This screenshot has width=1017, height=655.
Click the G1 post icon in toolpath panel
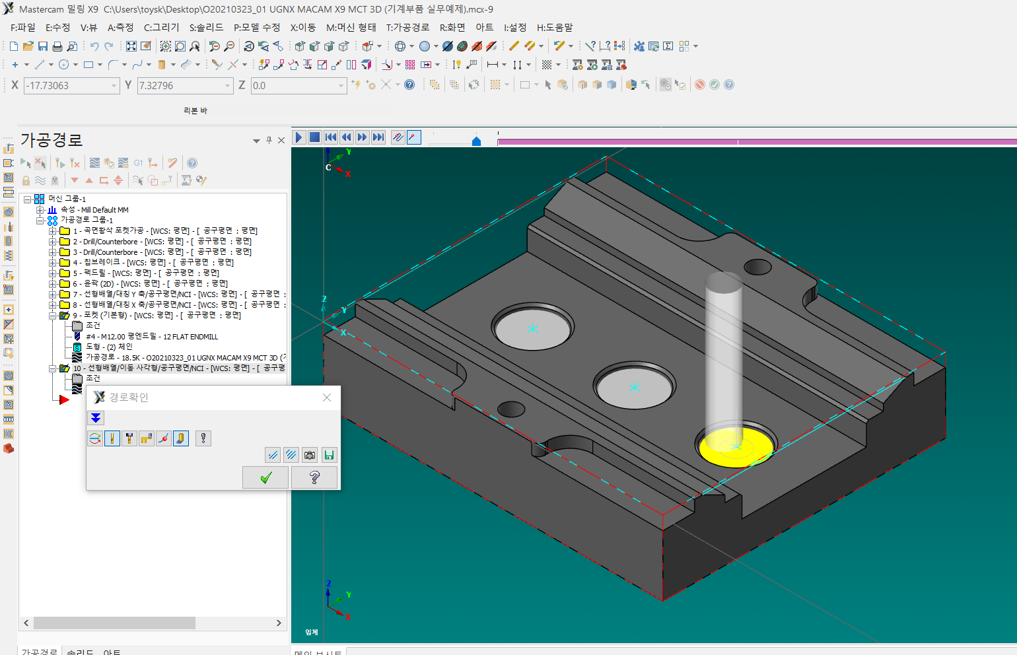pyautogui.click(x=138, y=163)
